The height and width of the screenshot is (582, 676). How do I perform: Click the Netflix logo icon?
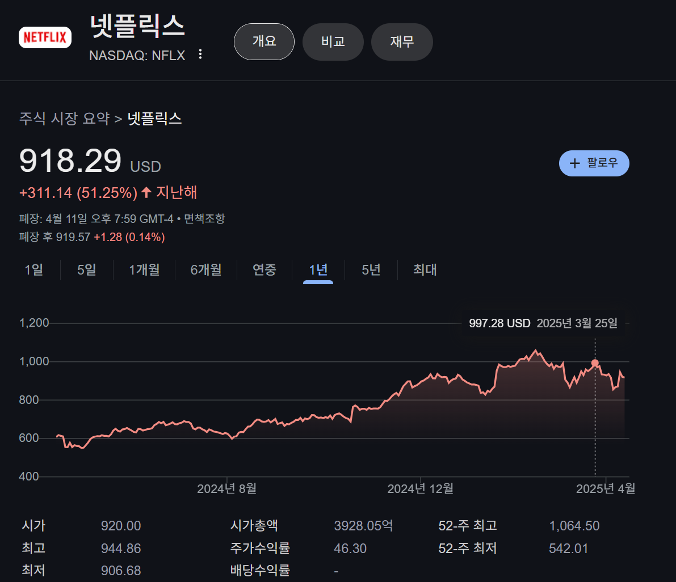click(45, 37)
